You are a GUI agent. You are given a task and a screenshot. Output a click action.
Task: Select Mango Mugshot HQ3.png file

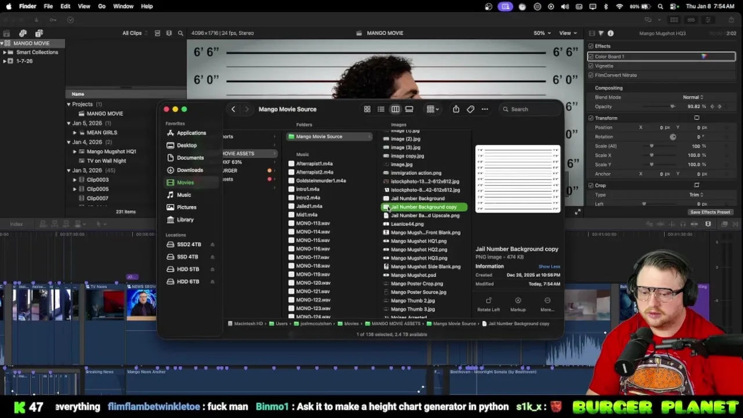click(x=419, y=258)
